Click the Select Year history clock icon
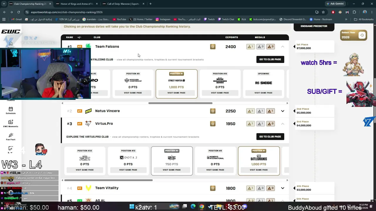Viewport: 376px width, 211px height. 362,35
